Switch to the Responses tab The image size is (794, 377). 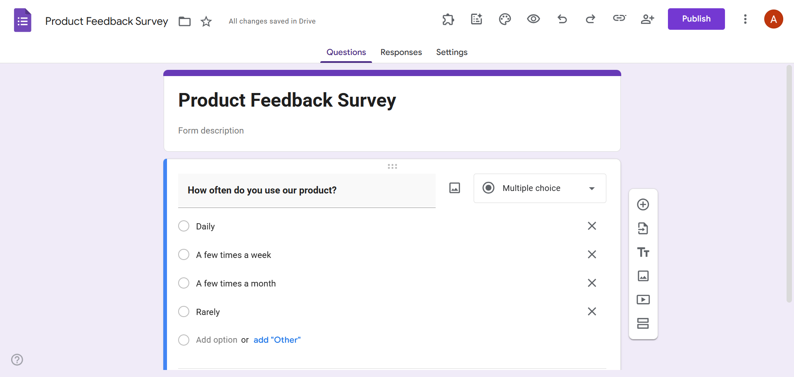tap(401, 52)
